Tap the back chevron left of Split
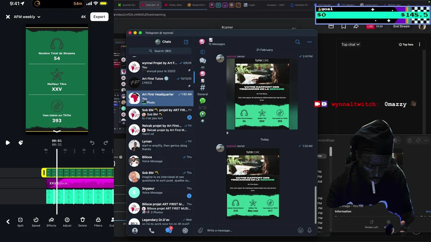The image size is (431, 242). 8,221
